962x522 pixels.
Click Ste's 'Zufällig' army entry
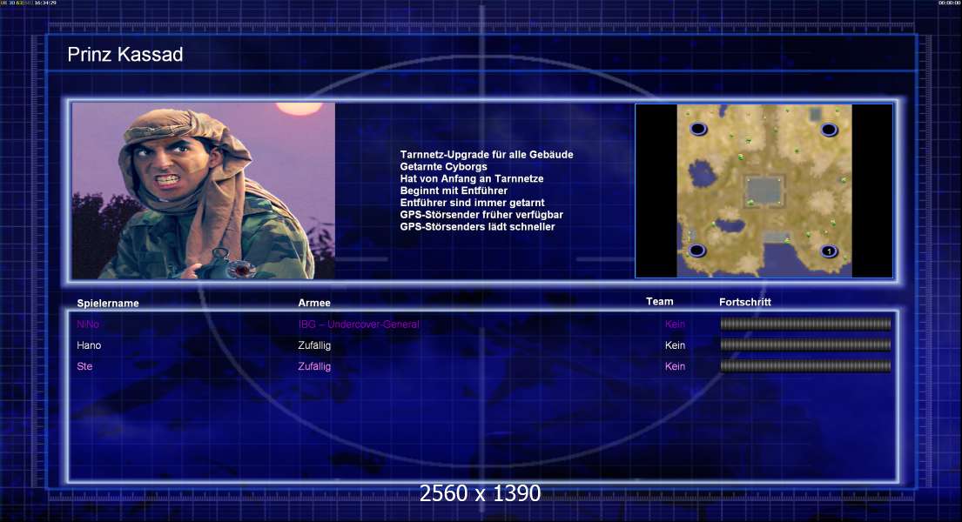[314, 366]
